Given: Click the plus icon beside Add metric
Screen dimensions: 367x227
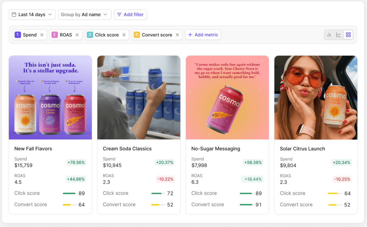Looking at the screenshot, I should click(x=190, y=35).
